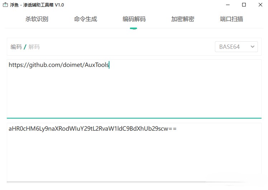Select the 编码解码 tab
Screen dimensions: 268x190
click(134, 19)
